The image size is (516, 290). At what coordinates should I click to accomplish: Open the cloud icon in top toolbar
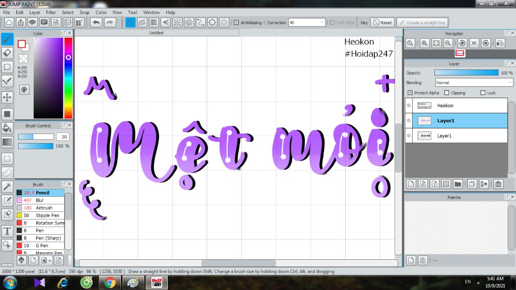(x=9, y=22)
